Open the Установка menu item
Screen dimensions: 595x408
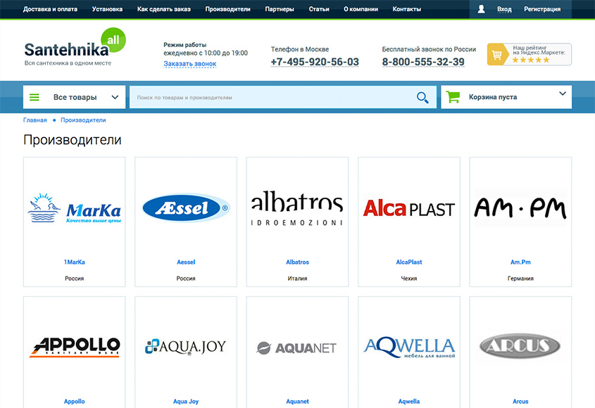click(107, 9)
